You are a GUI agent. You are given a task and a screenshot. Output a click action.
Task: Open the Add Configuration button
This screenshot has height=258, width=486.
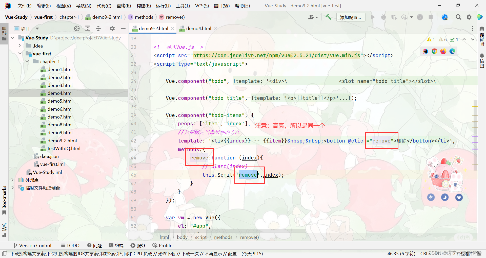[x=351, y=17]
